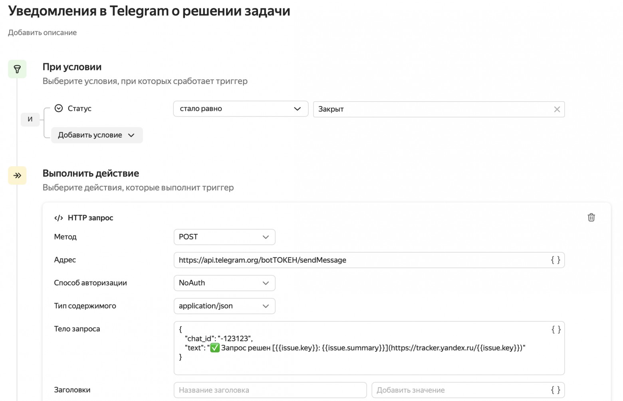This screenshot has height=401, width=623.
Task: Click inside the request body JSON editor
Action: tap(359, 347)
